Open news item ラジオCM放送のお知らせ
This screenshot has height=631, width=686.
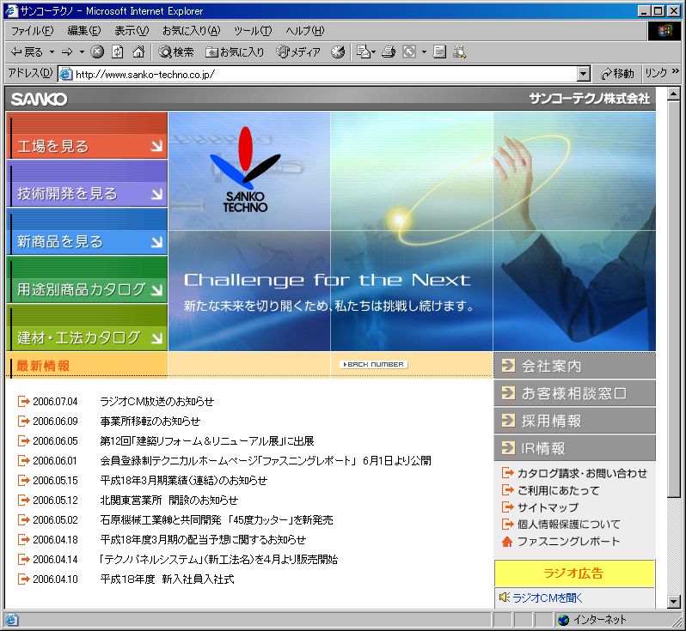(156, 401)
